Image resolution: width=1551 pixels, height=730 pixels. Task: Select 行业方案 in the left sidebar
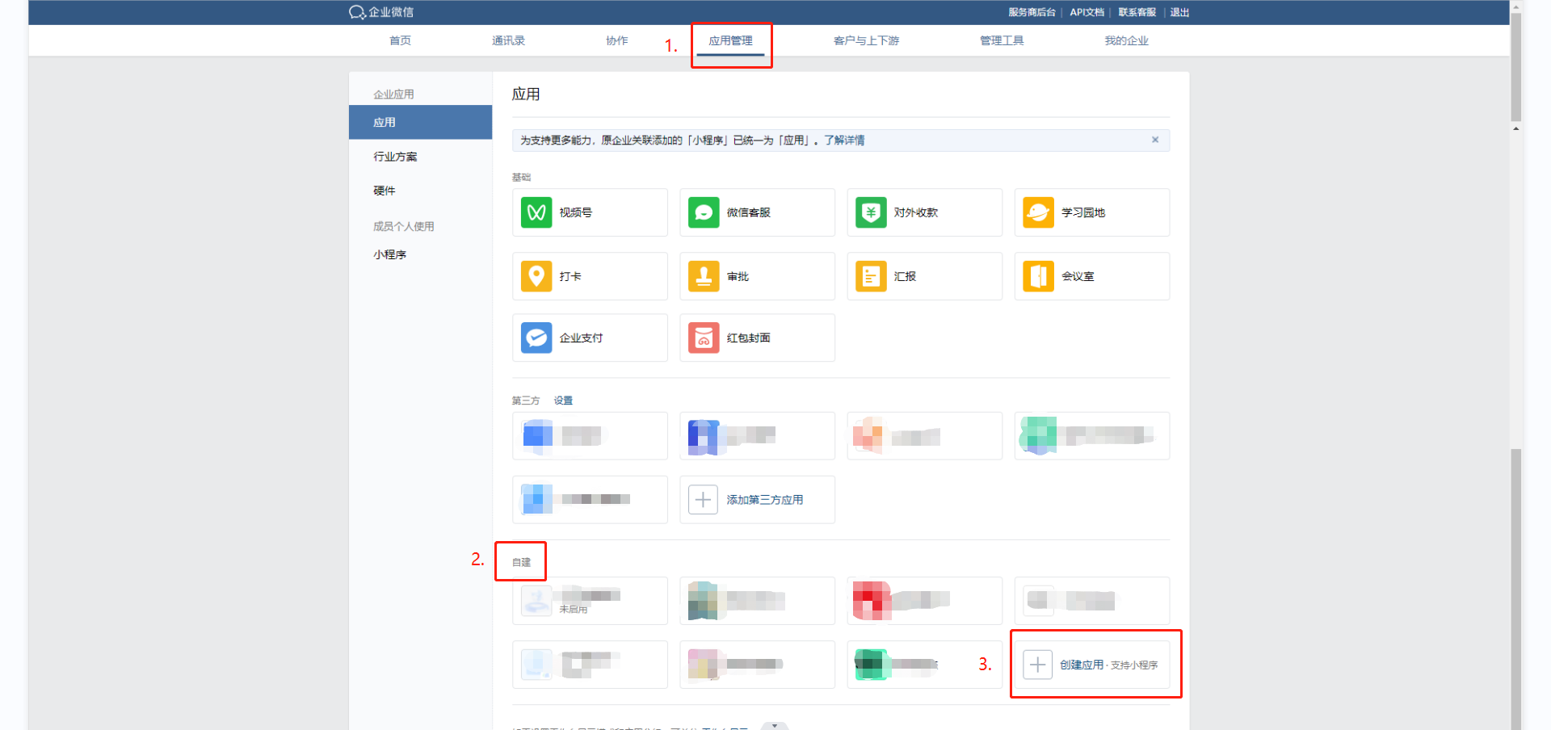click(x=395, y=157)
